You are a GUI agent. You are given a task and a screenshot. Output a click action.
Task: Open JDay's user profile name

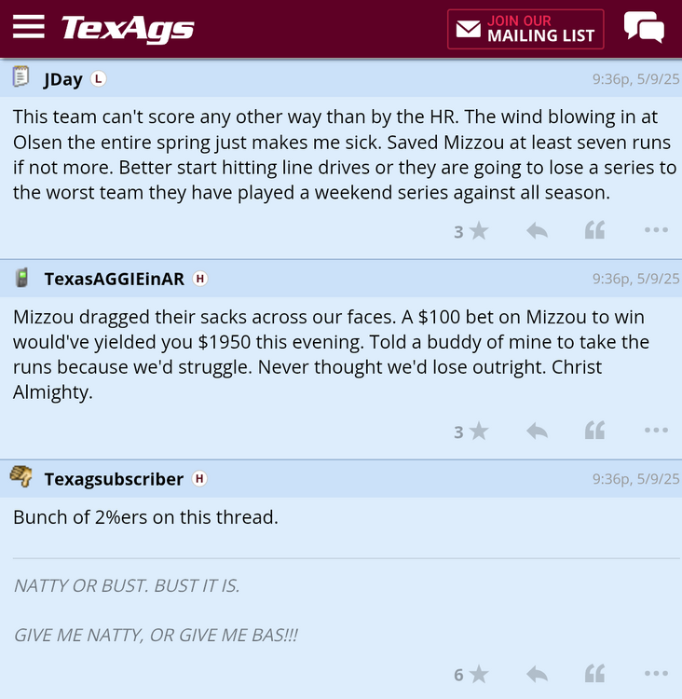coord(63,79)
